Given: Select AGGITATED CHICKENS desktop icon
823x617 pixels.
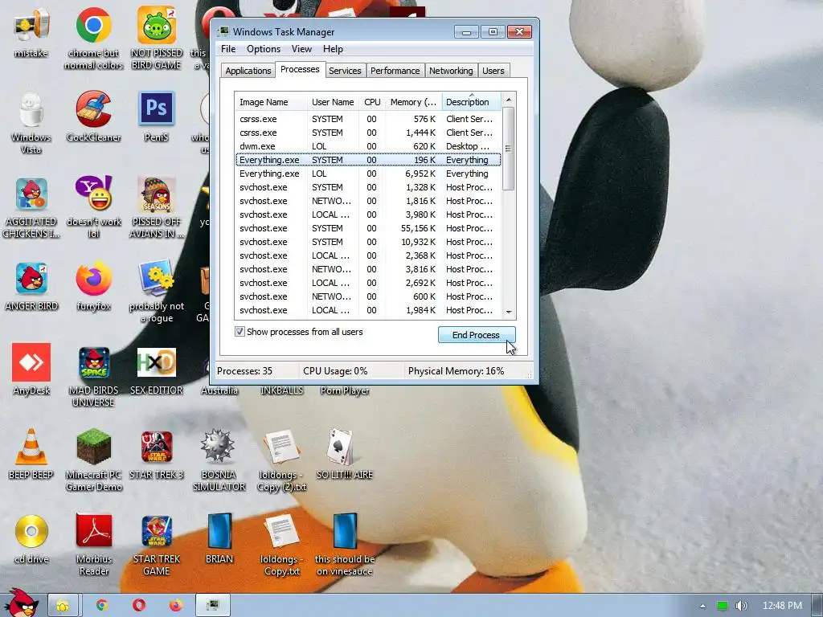Looking at the screenshot, I should tap(31, 206).
